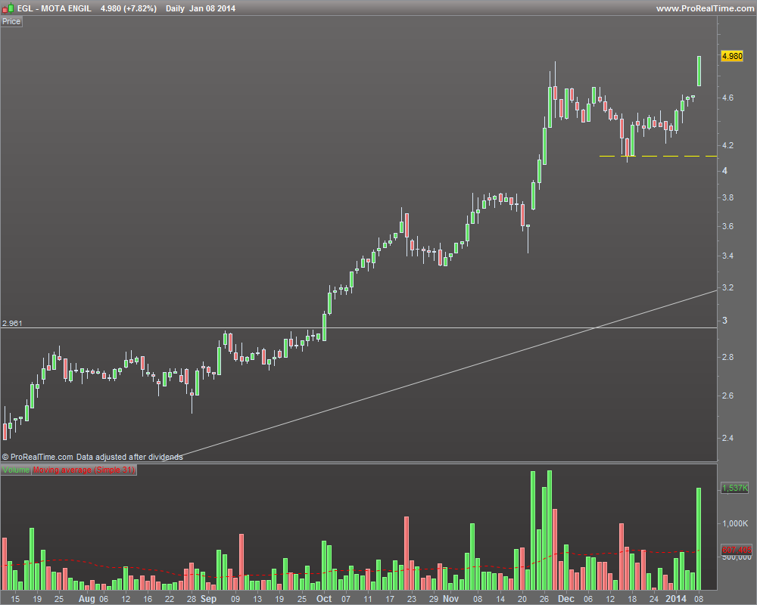Select the yellow dashed horizontal line
The width and height of the screenshot is (757, 605).
point(658,156)
